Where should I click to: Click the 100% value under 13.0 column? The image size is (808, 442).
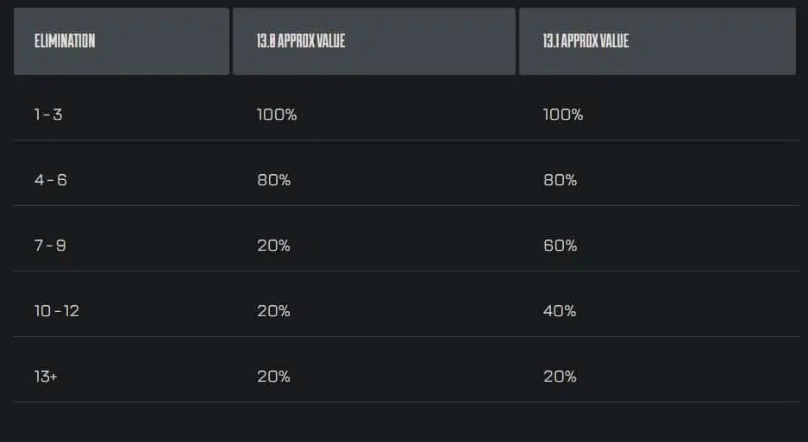tap(277, 115)
